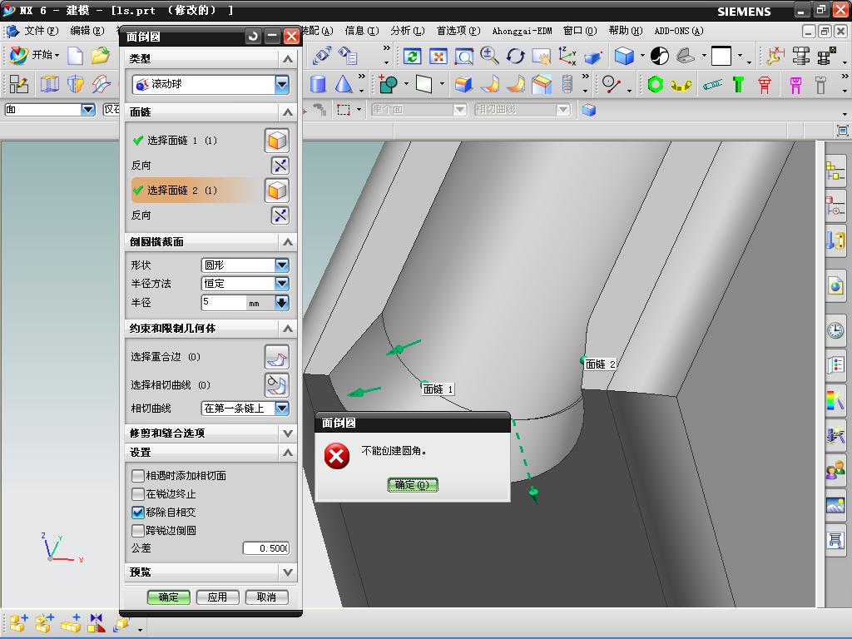This screenshot has height=639, width=852.
Task: Click the select tangent curve icon
Action: coord(276,385)
